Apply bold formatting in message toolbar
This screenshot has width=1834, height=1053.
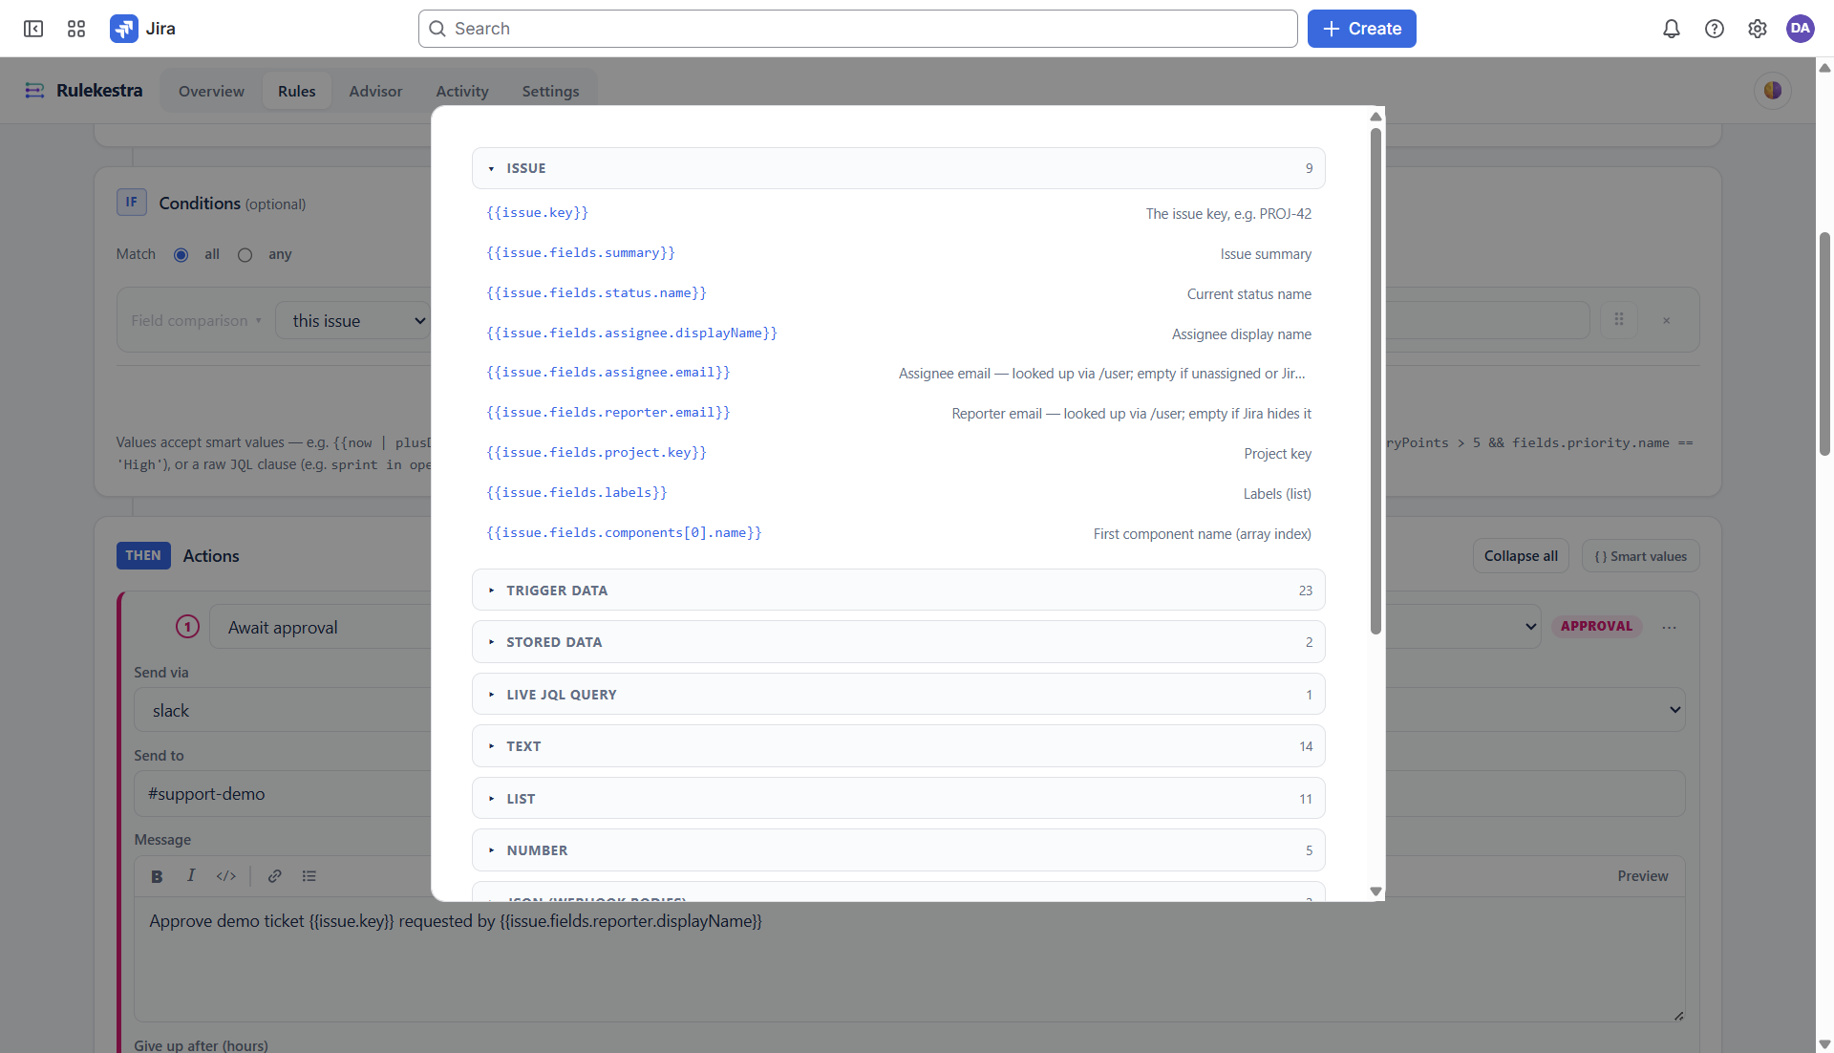[x=157, y=876]
